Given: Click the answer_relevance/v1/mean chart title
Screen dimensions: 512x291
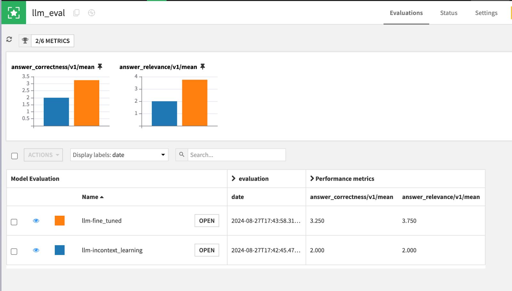Looking at the screenshot, I should tap(158, 67).
